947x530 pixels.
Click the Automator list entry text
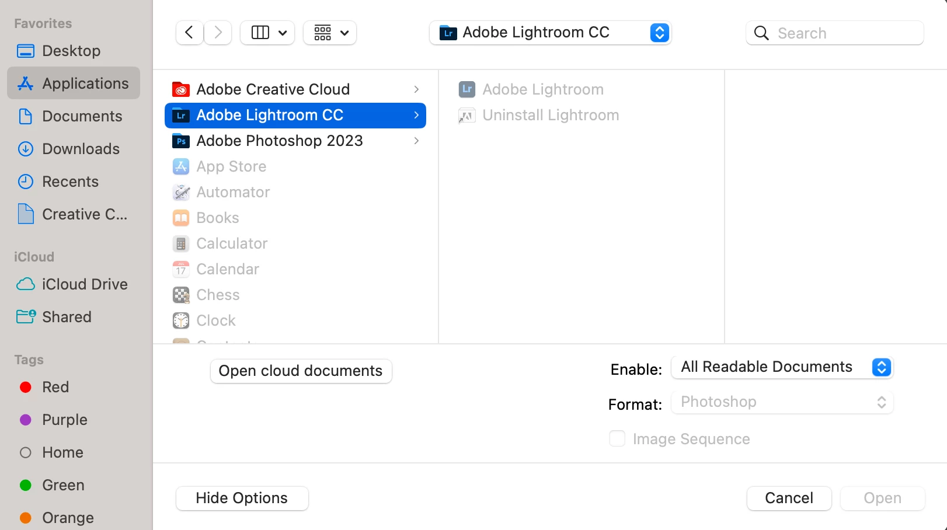[x=233, y=192]
